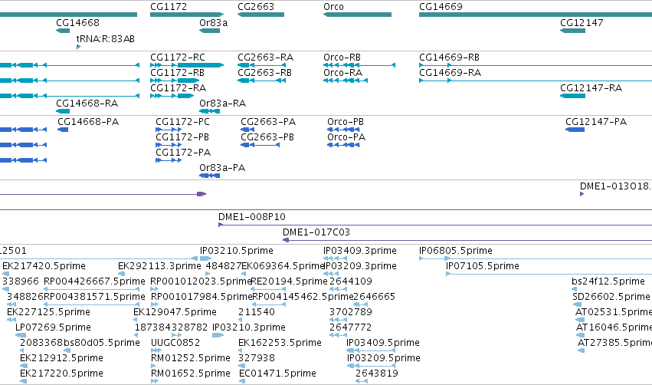652x385 pixels.
Task: Select transcript CG1172-RB label
Action: click(177, 73)
